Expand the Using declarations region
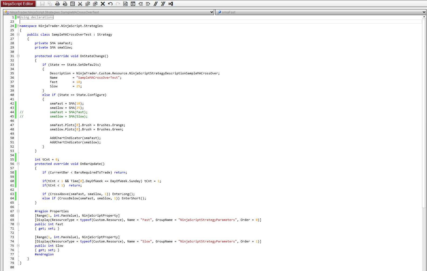The image size is (427, 271). [18, 17]
